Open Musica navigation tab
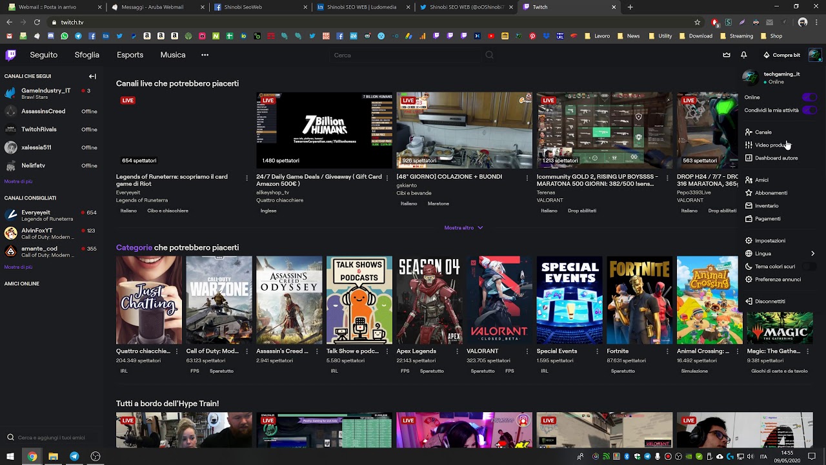Screen dimensions: 826x465 click(x=173, y=55)
